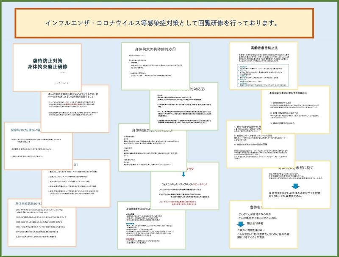Click the bullet ・どんな場面がそれらにあたるのか
Image resolution: width=339 pixels, height=257 pixels.
(x=257, y=218)
